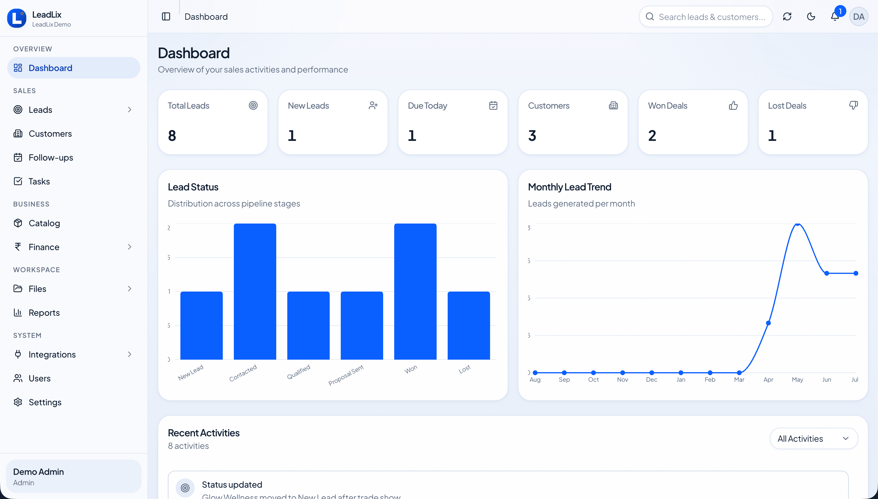
Task: Click the Due Today calendar icon
Action: point(493,105)
